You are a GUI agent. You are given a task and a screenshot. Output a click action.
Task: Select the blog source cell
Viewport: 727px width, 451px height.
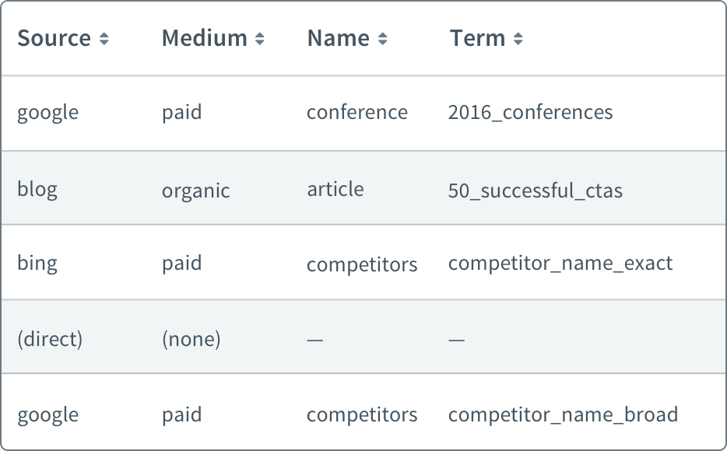tap(37, 190)
